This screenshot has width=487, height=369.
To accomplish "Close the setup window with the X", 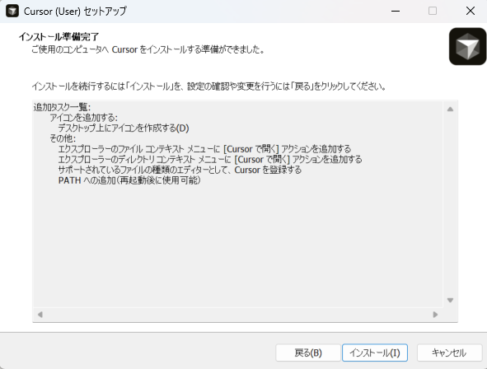I will [x=471, y=12].
